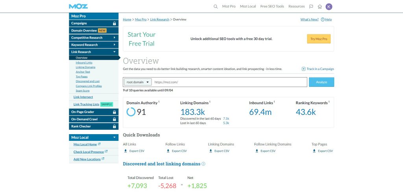
Task: Click the Domain Authority donut chart icon
Action: coord(131,112)
